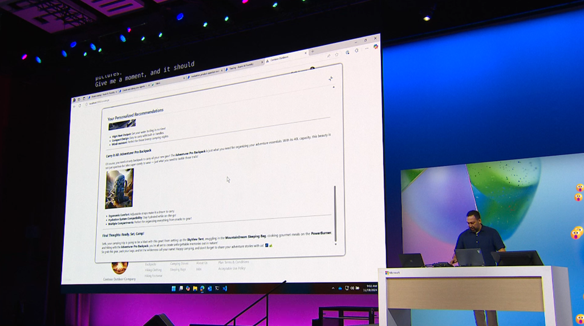Open the read aloud icon in address bar
The image size is (584, 326).
point(329,56)
